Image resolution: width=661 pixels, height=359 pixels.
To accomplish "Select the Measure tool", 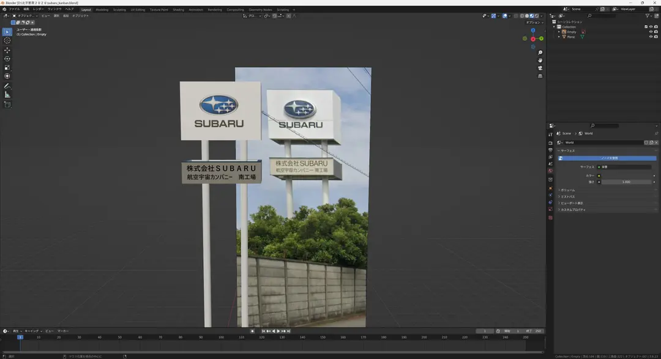I will [7, 95].
